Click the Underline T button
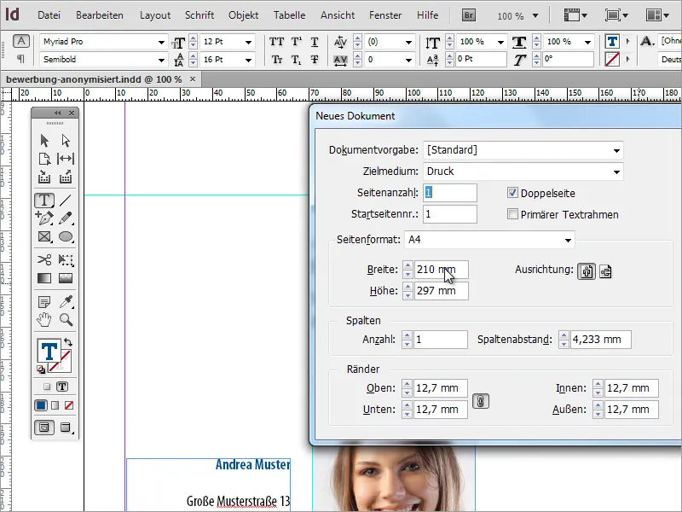 click(x=315, y=42)
